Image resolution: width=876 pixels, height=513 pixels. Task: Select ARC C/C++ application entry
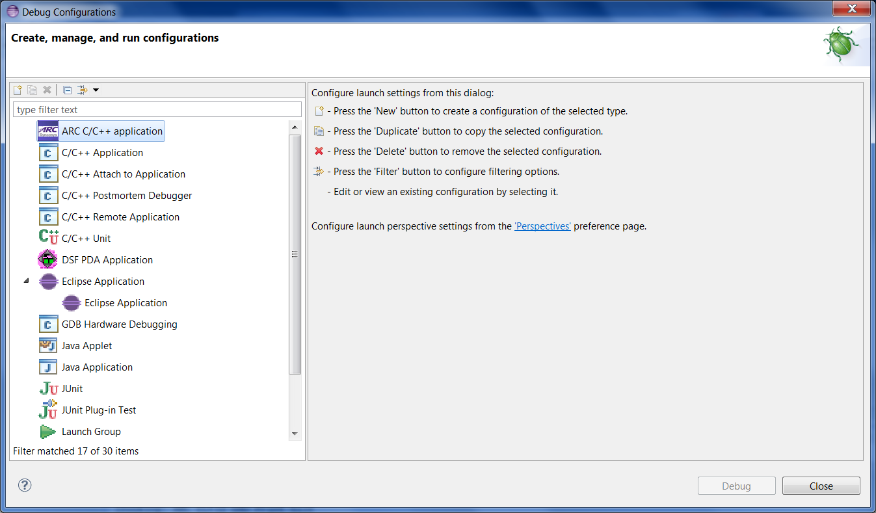pos(101,131)
